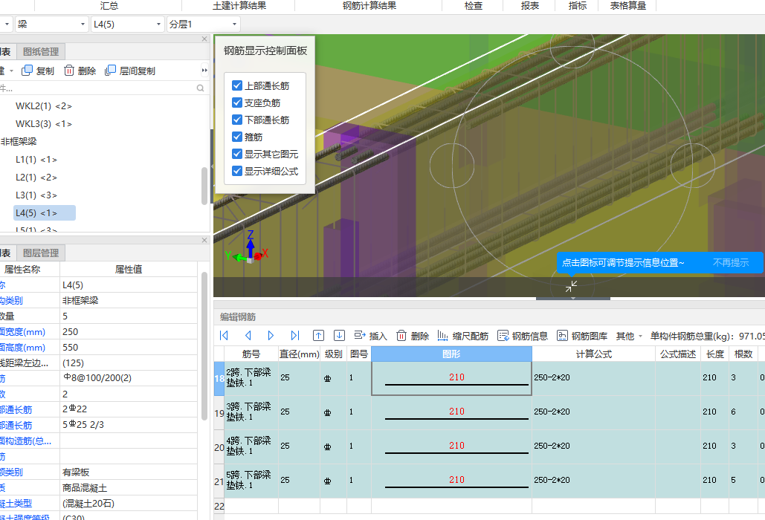The image size is (765, 520).
Task: Close the property list panel
Action: [x=204, y=240]
